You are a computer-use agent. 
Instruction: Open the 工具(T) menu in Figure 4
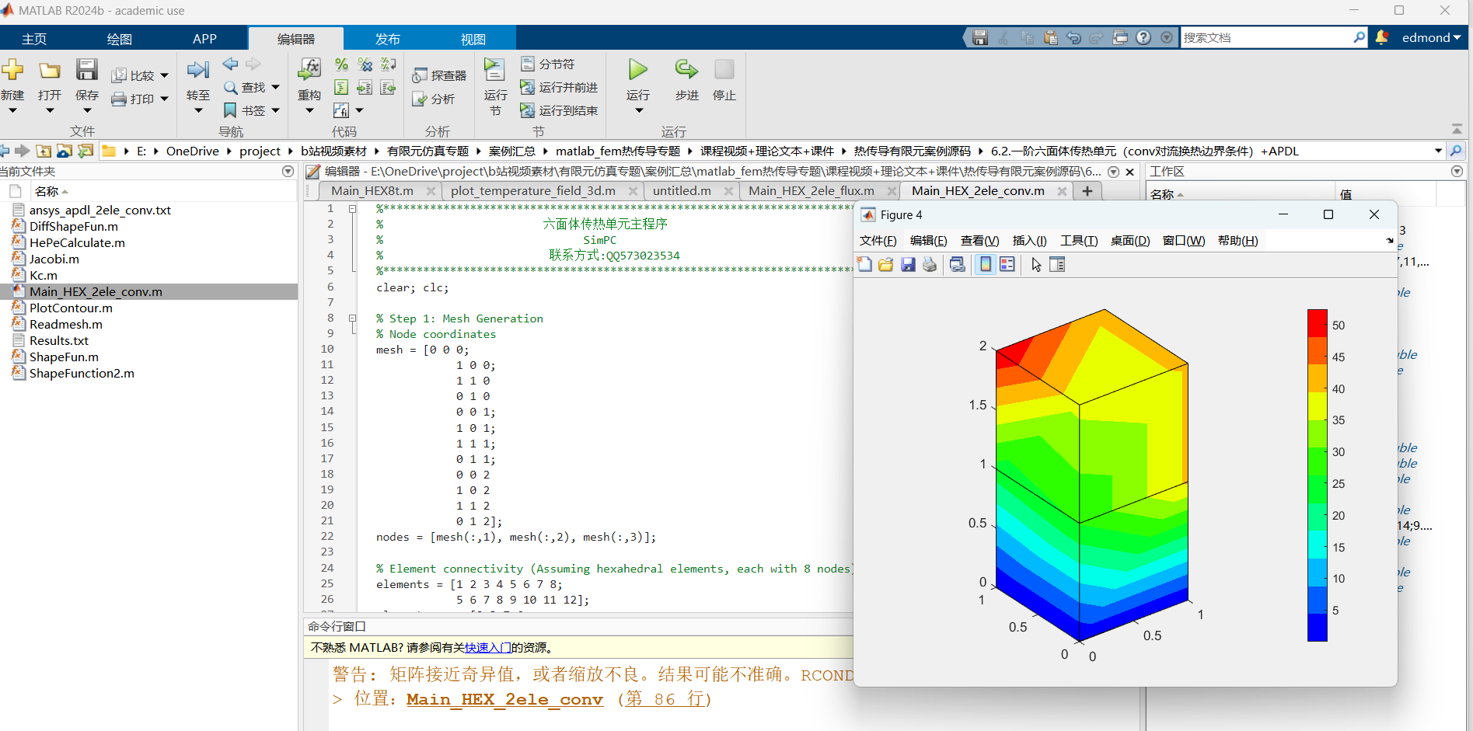tap(1078, 241)
